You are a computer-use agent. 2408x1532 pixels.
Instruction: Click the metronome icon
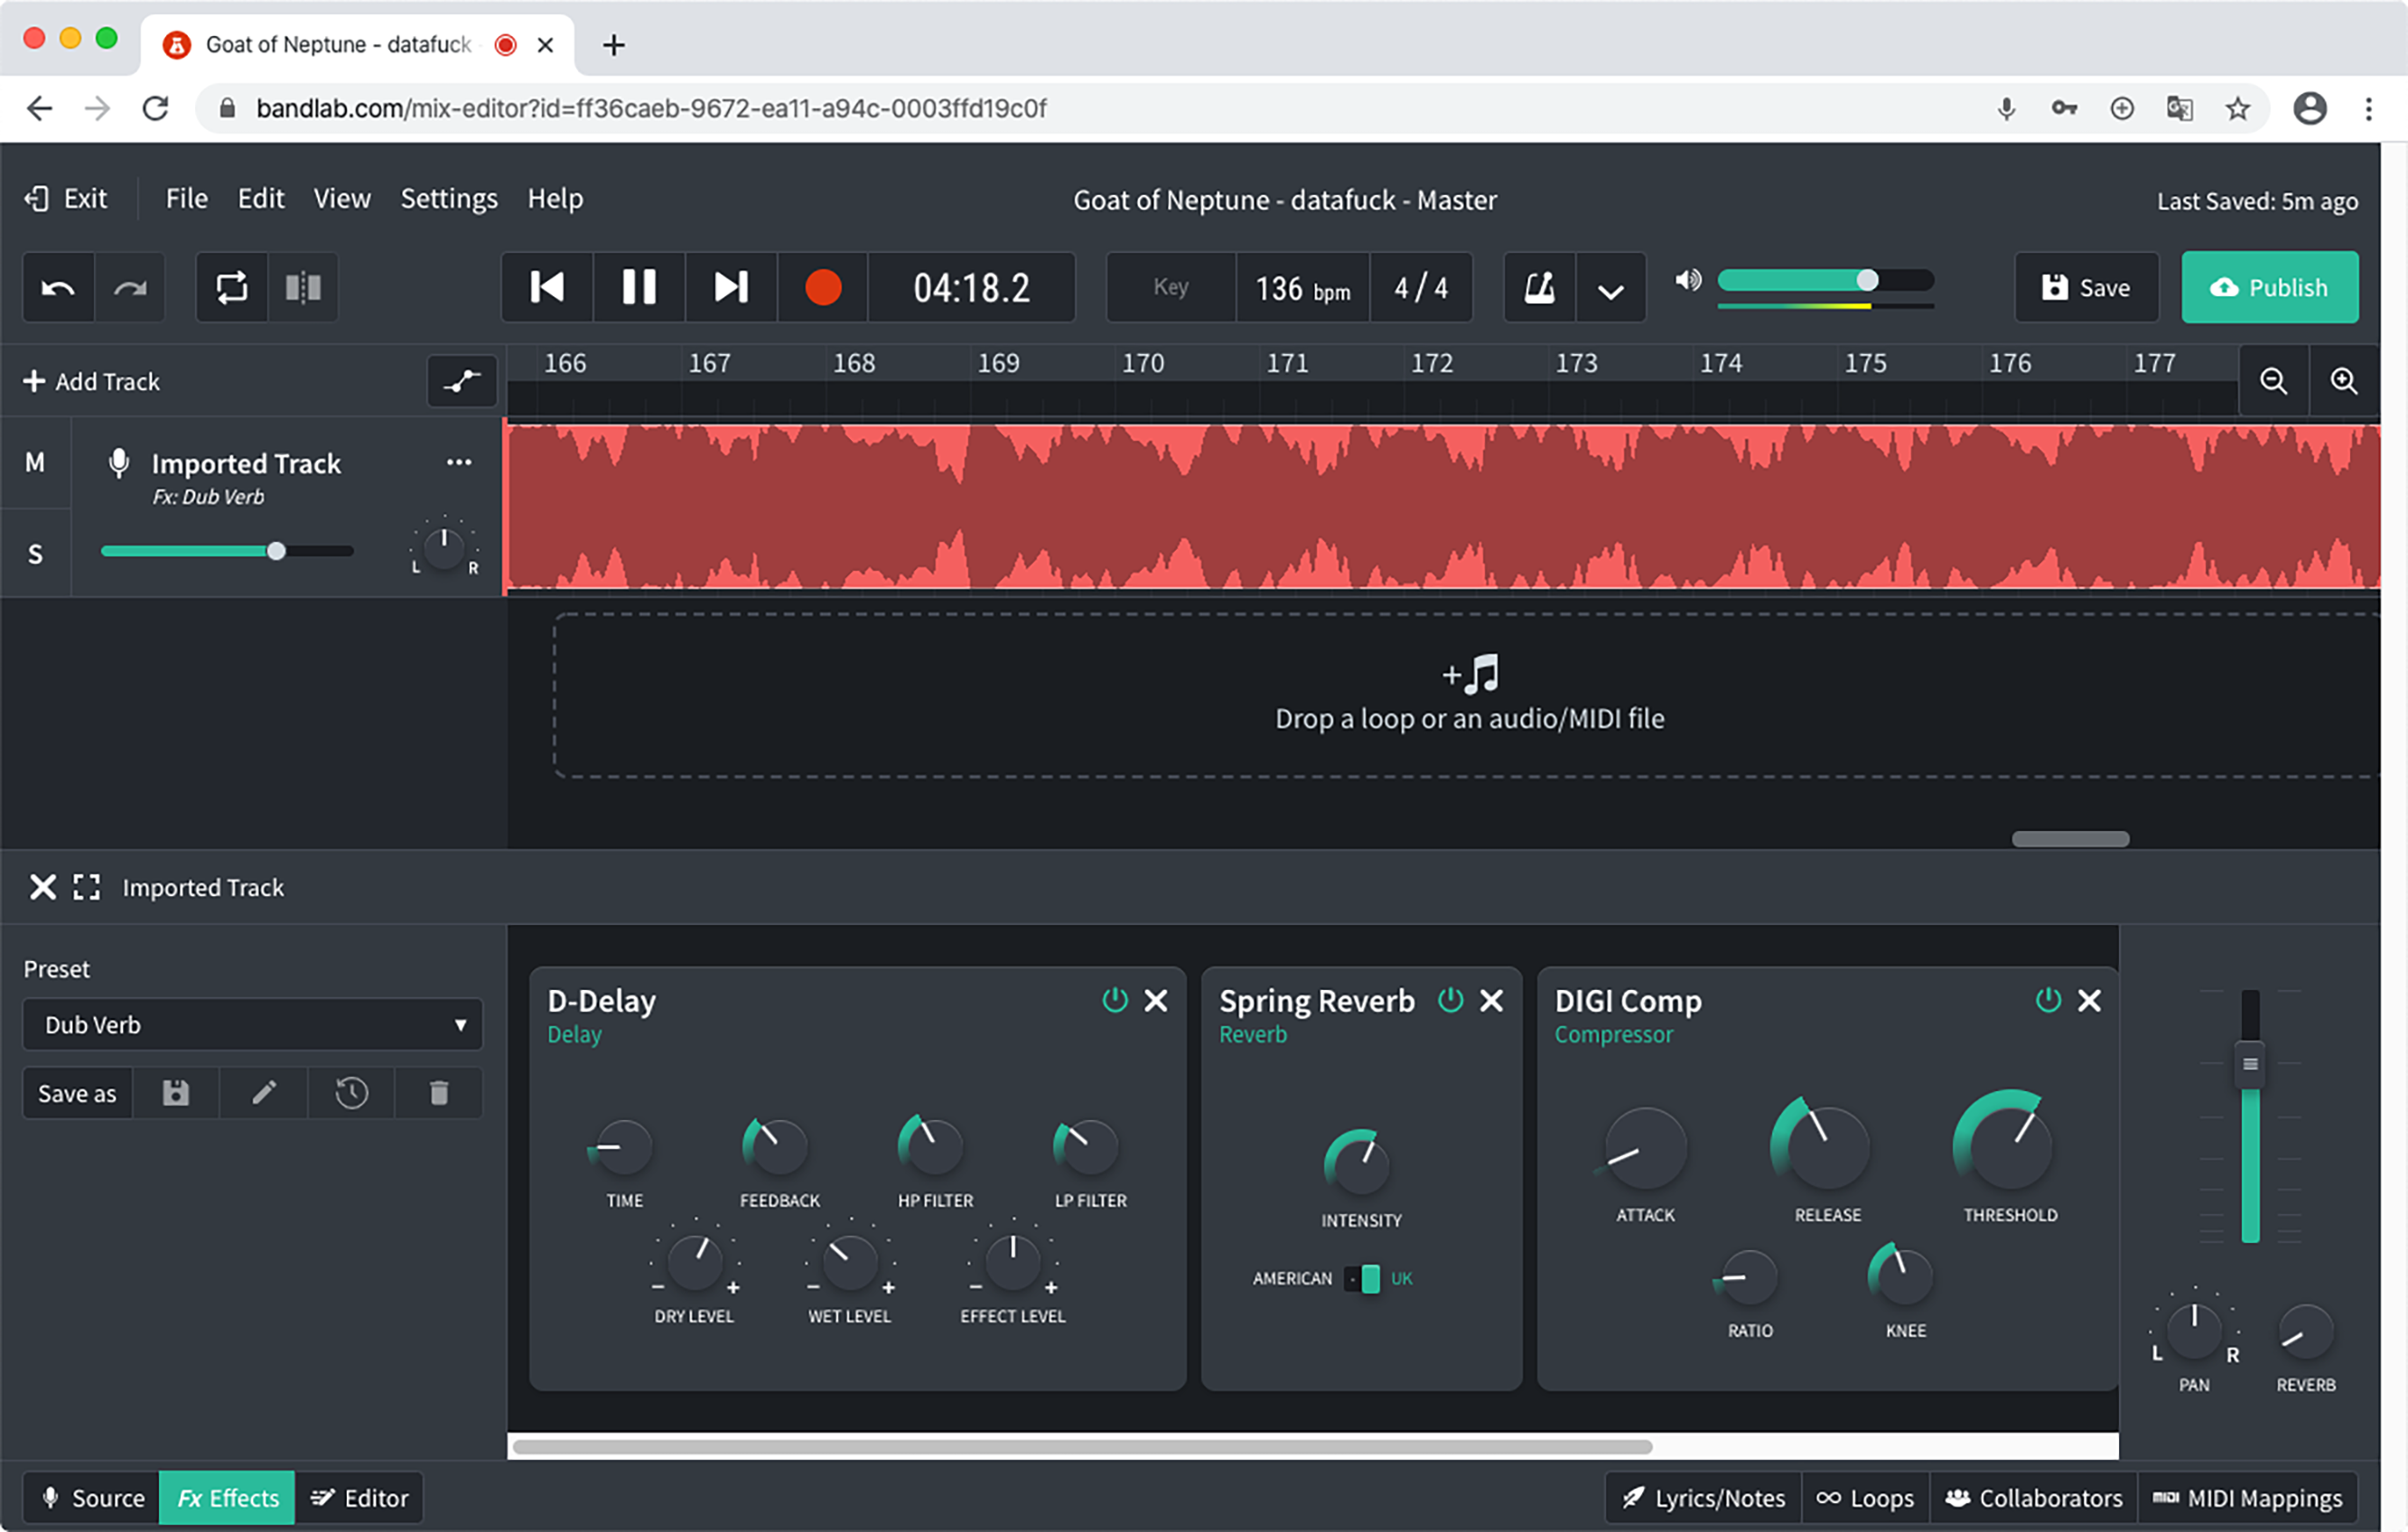(x=1539, y=288)
